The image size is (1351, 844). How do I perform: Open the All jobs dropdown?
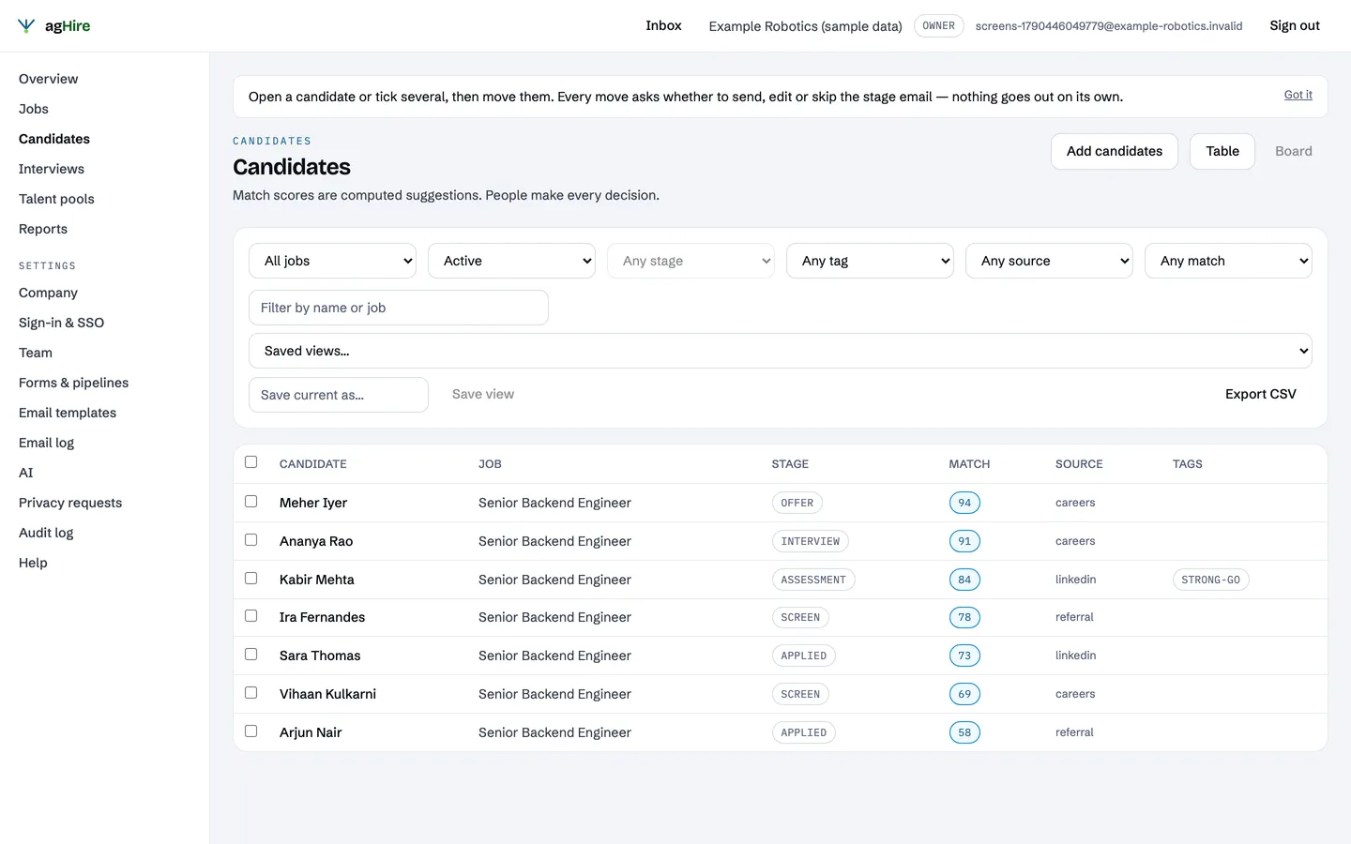tap(332, 261)
